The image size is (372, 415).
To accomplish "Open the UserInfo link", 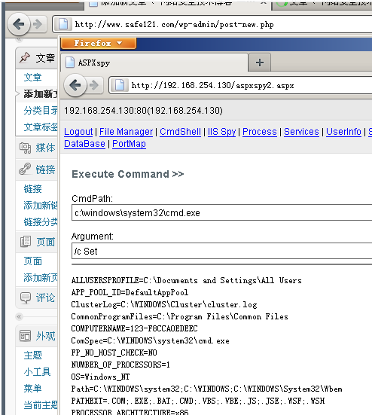I will pos(343,132).
